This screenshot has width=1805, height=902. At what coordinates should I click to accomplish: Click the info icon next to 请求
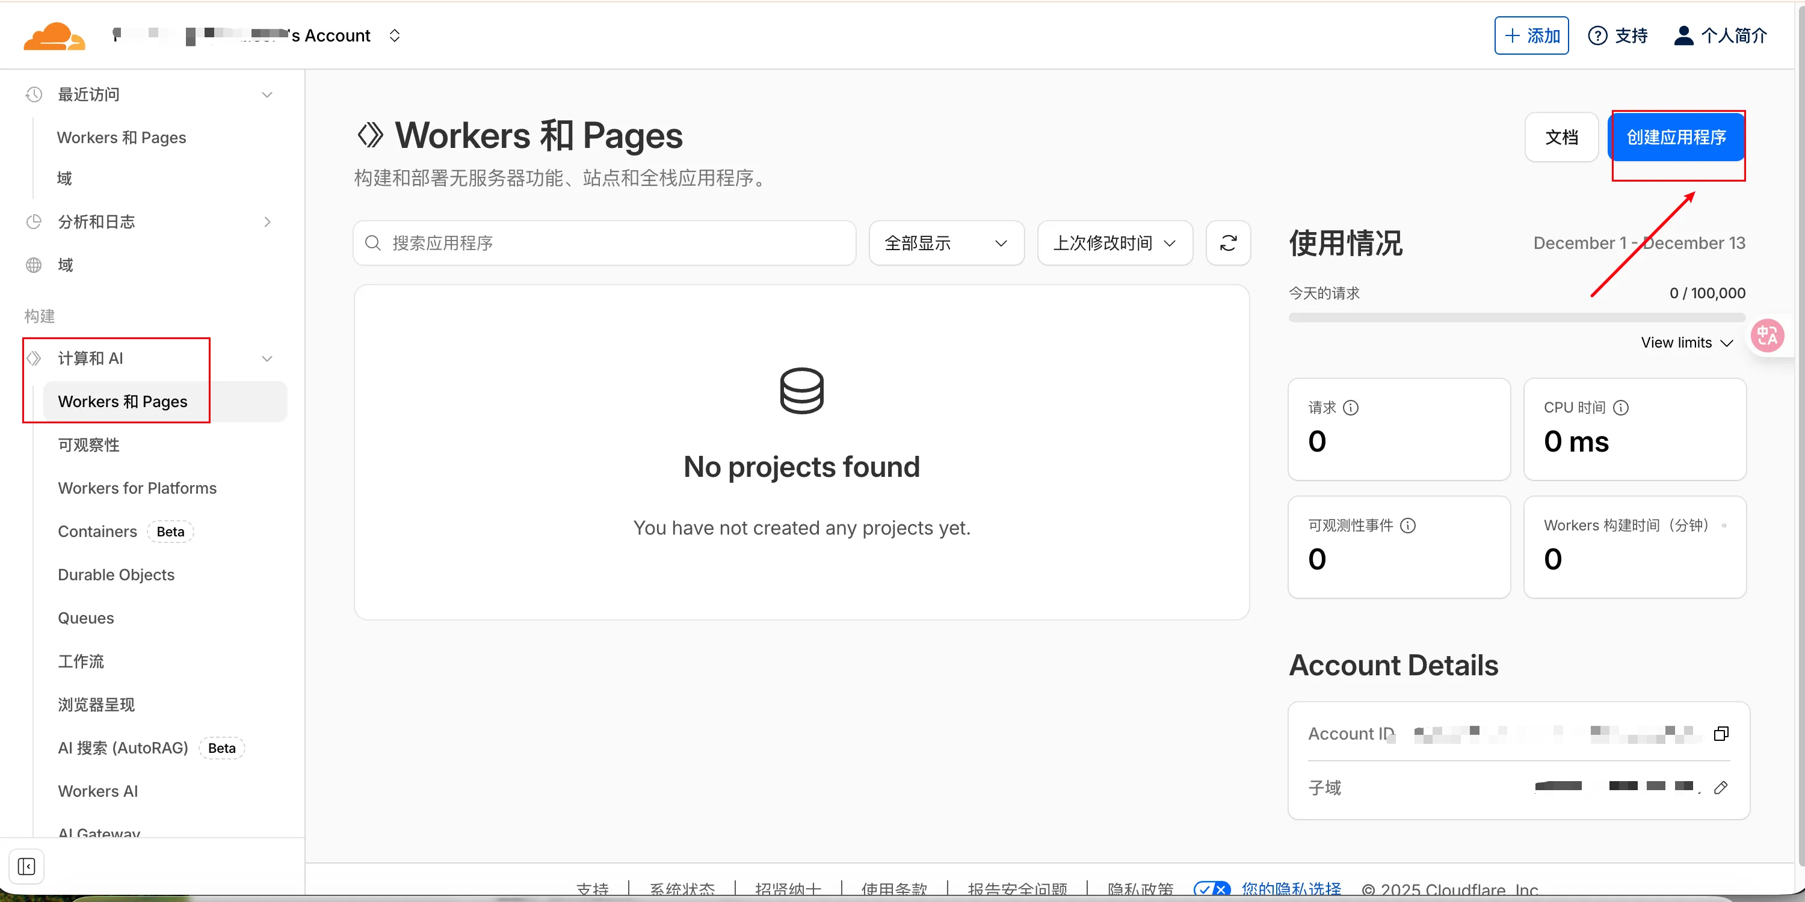[x=1350, y=408]
